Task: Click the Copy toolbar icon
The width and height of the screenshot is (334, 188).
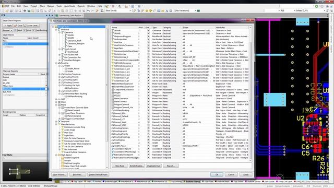Action: coord(58,10)
